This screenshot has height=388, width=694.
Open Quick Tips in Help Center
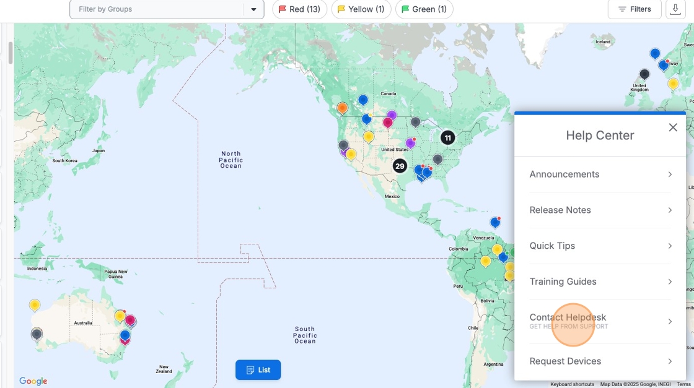600,246
